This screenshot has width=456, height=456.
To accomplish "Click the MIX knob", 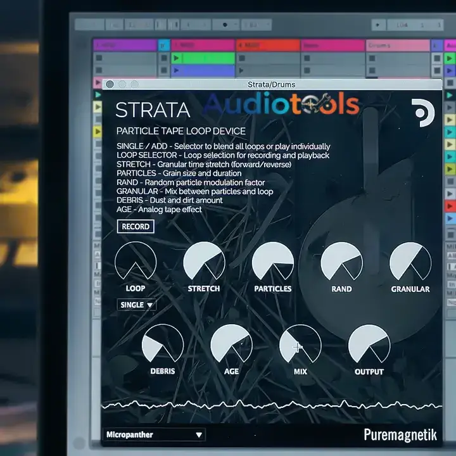I will pos(300,344).
